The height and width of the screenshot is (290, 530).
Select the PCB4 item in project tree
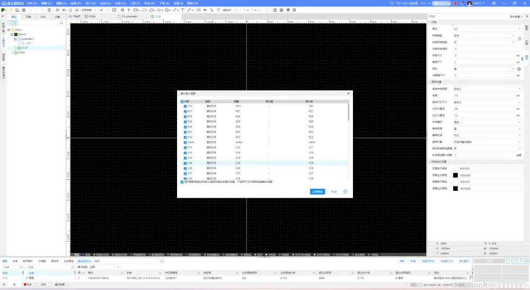pyautogui.click(x=21, y=52)
